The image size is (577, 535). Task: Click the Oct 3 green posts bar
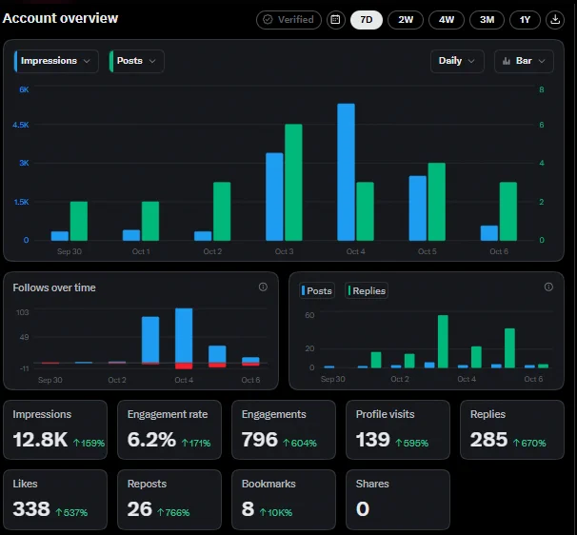point(293,183)
